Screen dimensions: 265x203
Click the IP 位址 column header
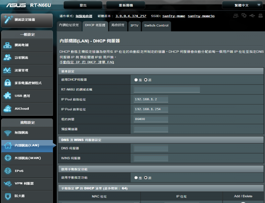coord(181,196)
